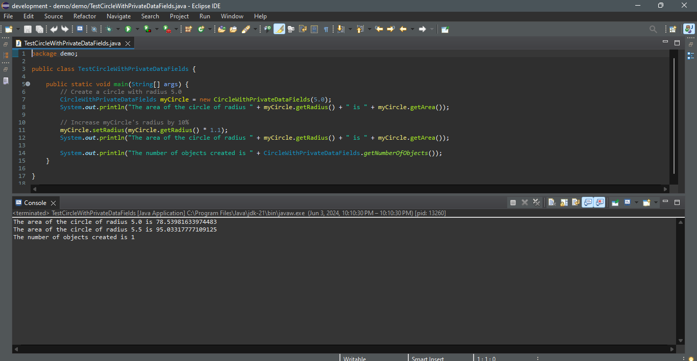This screenshot has height=361, width=697.
Task: Click the Debug bug icon
Action: (109, 30)
